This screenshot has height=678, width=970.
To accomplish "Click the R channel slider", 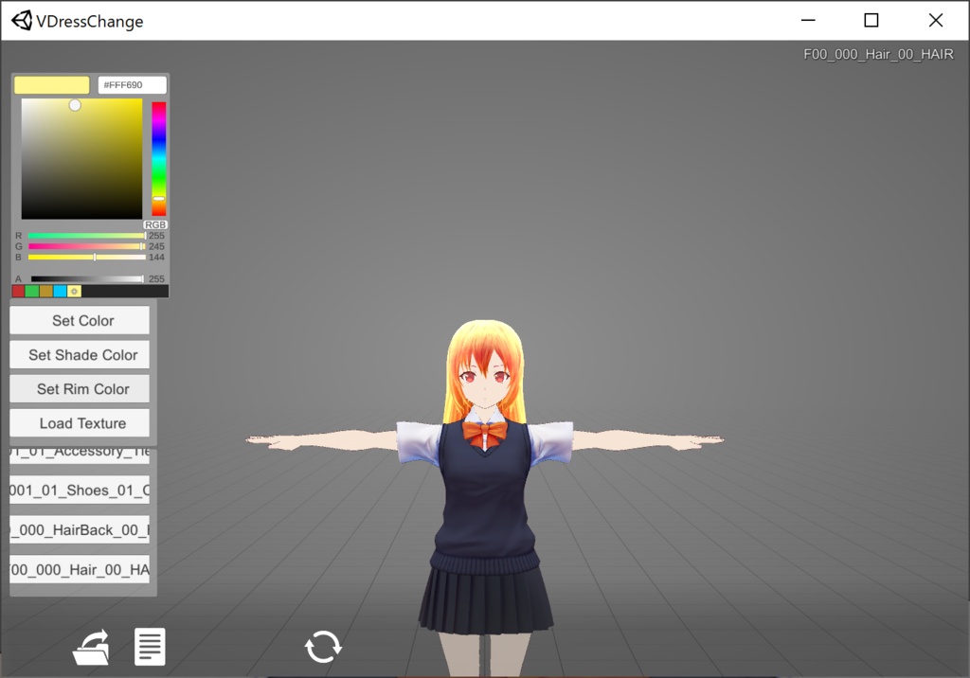I will 87,236.
